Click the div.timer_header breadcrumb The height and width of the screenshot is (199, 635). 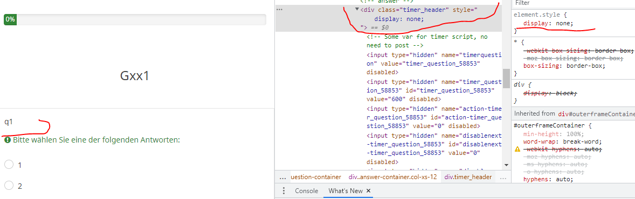[x=468, y=177]
